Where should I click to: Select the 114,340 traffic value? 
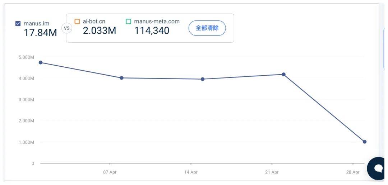click(x=152, y=30)
